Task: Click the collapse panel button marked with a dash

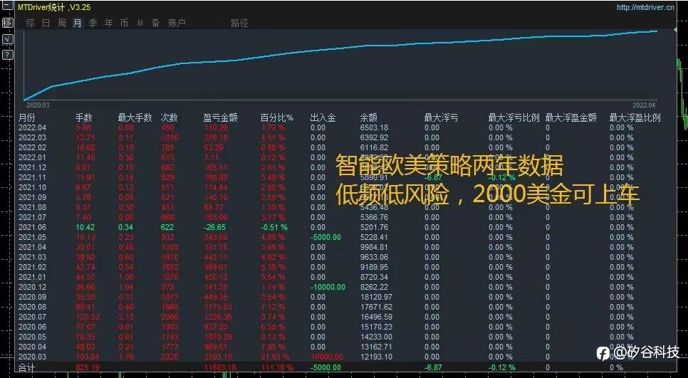Action: 7,6
